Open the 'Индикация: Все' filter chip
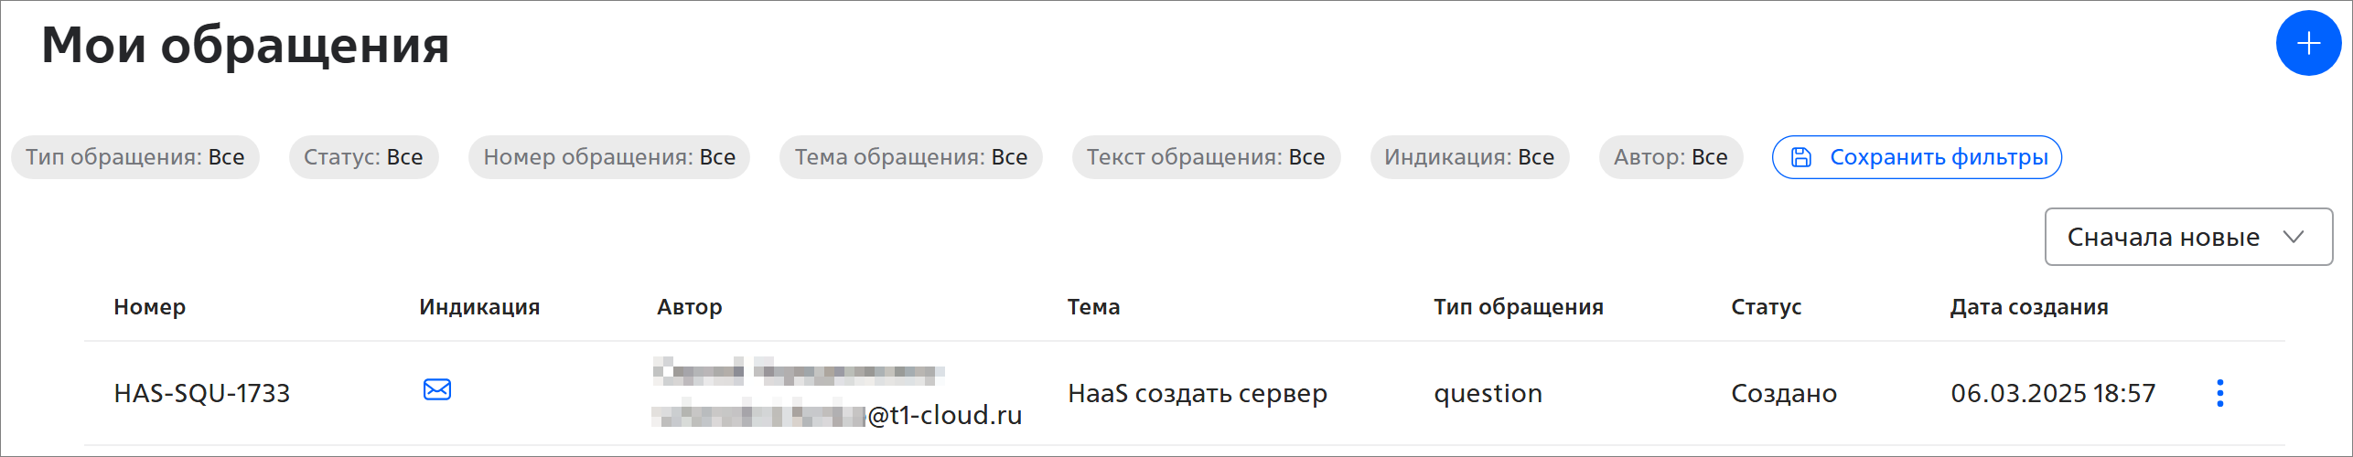Image resolution: width=2353 pixels, height=457 pixels. tap(1468, 157)
